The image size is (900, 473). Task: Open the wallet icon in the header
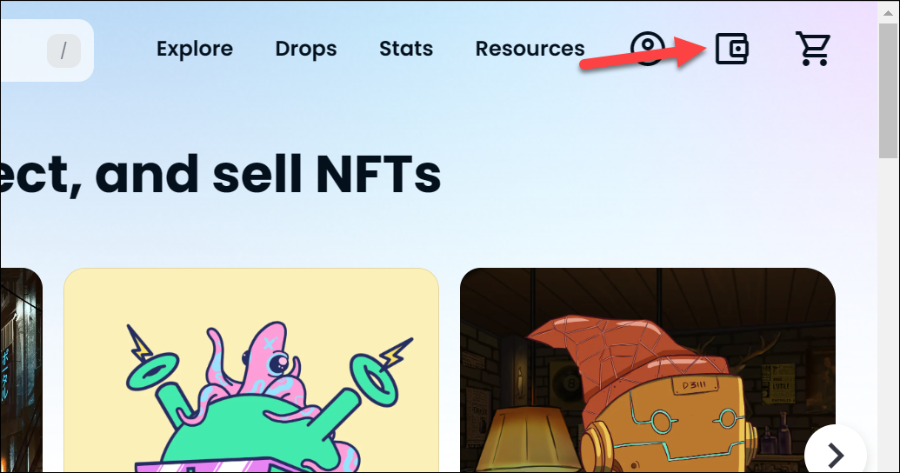pos(732,48)
